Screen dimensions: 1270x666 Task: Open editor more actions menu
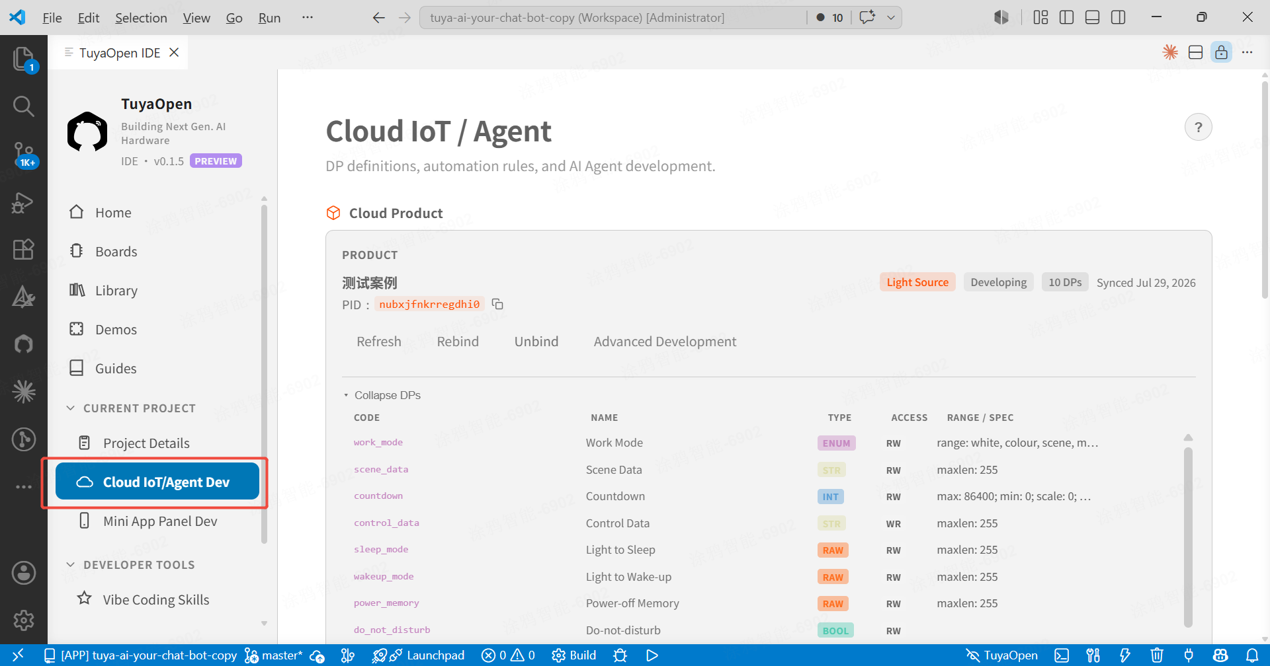[1247, 52]
